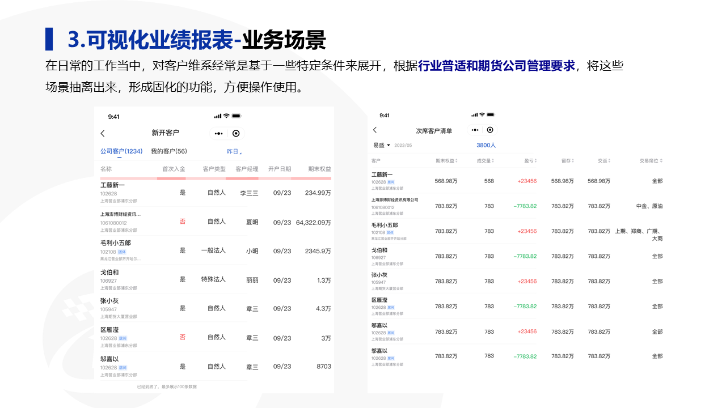726x408 pixels.
Task: Click the 期末权益 header in 新开客户 table
Action: click(x=319, y=169)
